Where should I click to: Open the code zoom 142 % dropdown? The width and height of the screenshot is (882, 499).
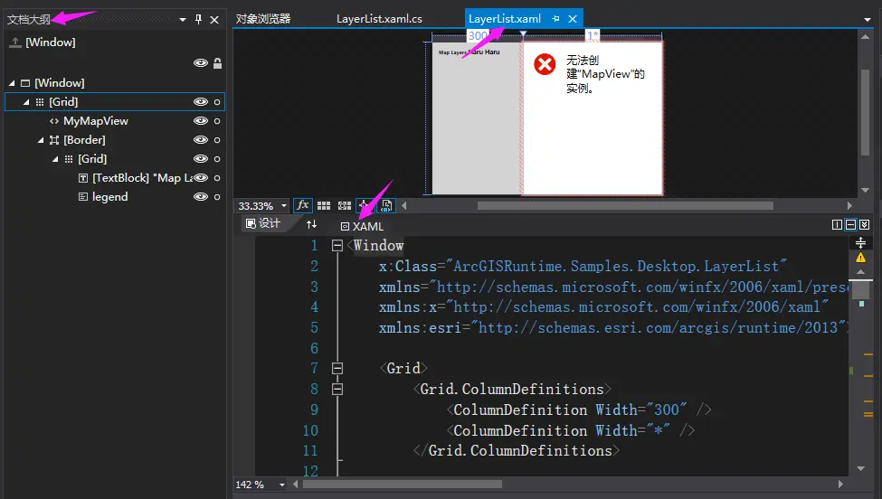click(x=282, y=485)
